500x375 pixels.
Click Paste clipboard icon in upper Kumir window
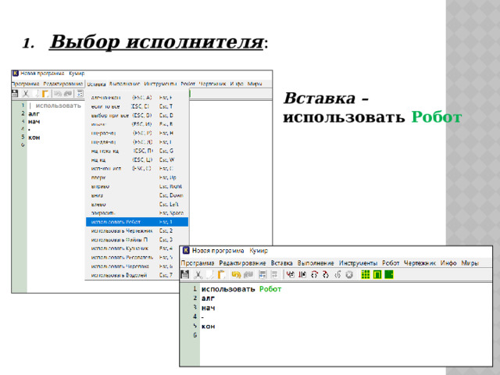(x=45, y=94)
